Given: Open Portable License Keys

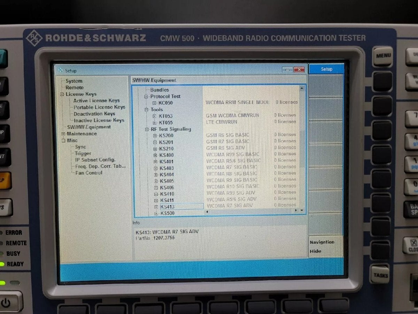Looking at the screenshot, I should 99,107.
